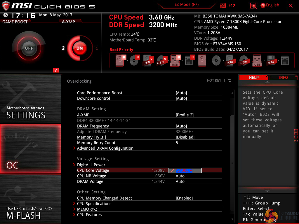The image size is (299, 224).
Task: Click the screenshot camera icon beside F12
Action: [223, 6]
